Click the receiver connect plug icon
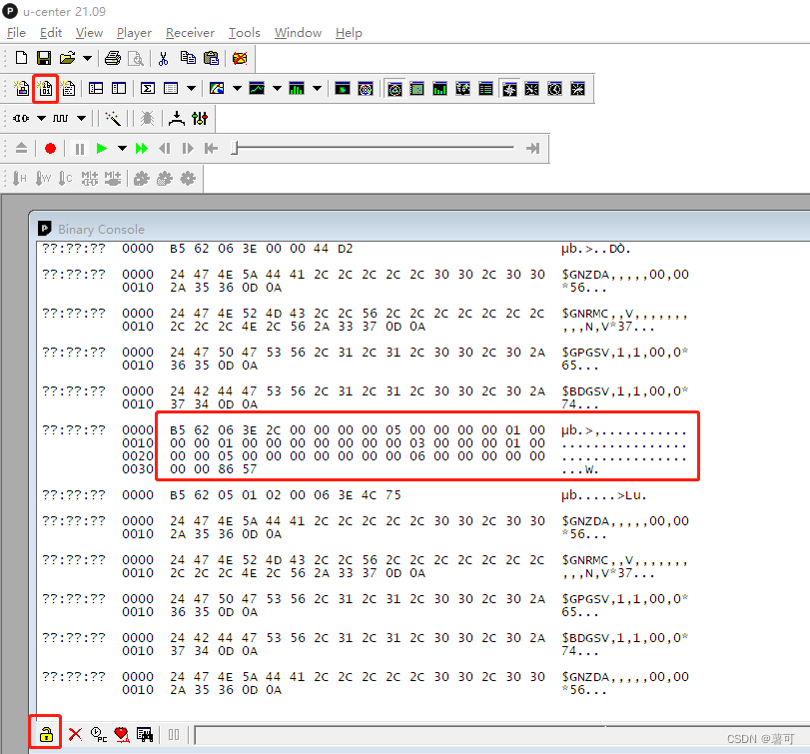810x754 pixels. point(21,118)
